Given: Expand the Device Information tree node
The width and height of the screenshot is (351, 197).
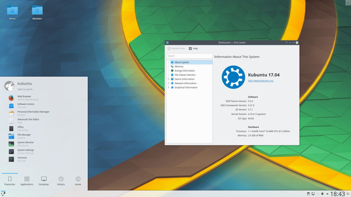Looking at the screenshot, I should (168, 79).
